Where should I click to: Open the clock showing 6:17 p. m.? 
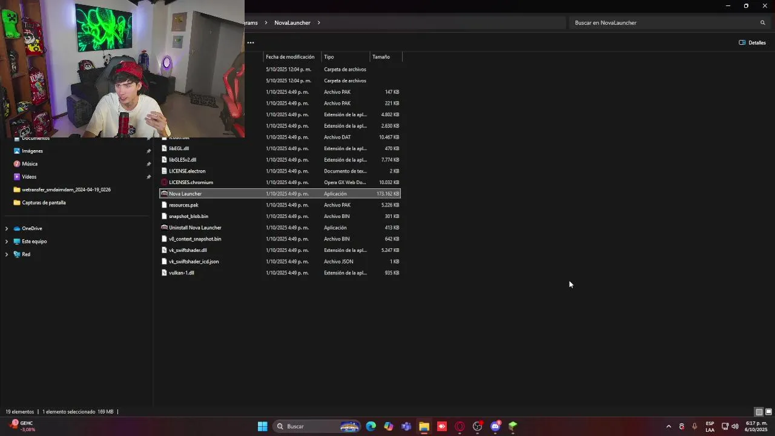[x=756, y=426]
